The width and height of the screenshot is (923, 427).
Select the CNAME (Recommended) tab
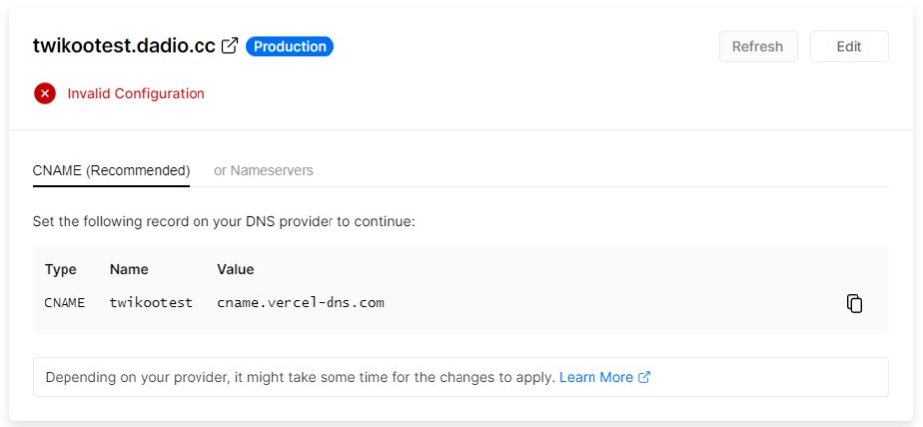click(111, 170)
